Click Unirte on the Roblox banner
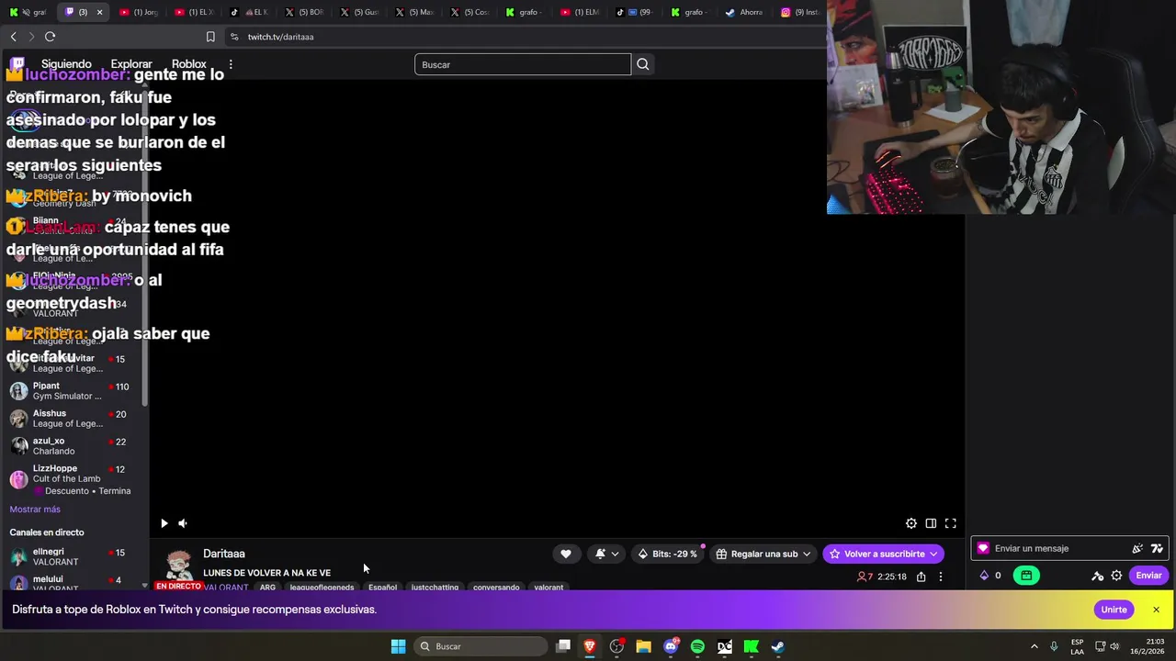The height and width of the screenshot is (661, 1176). (1114, 610)
